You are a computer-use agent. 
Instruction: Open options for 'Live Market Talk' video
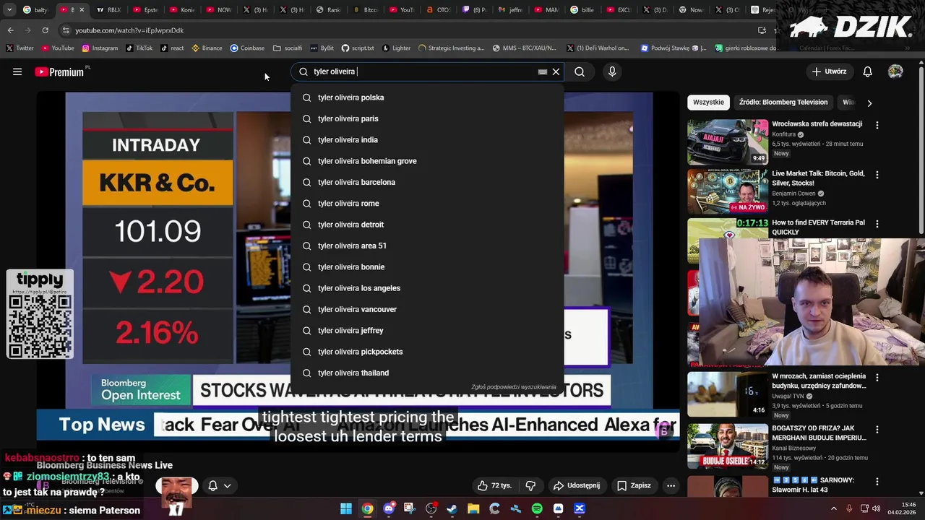[x=877, y=175]
